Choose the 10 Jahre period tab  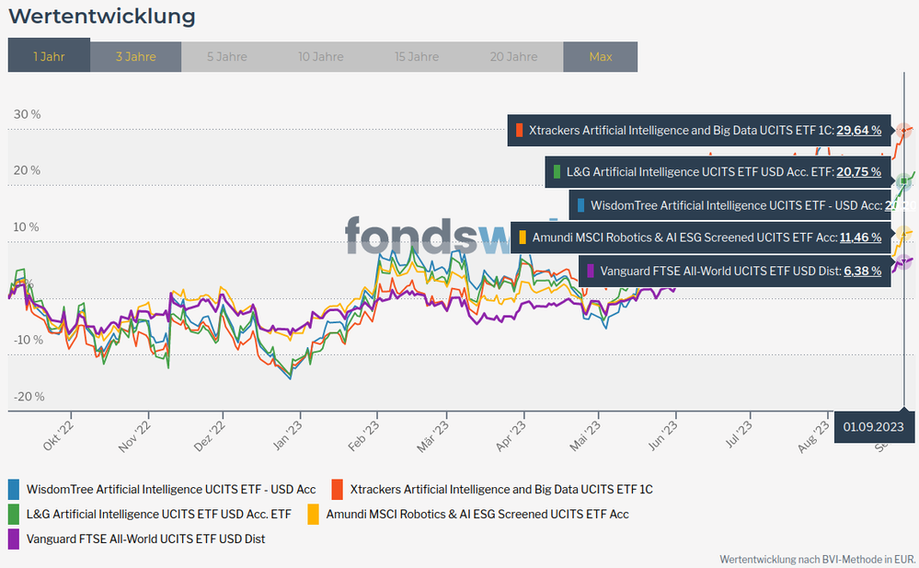(x=320, y=56)
